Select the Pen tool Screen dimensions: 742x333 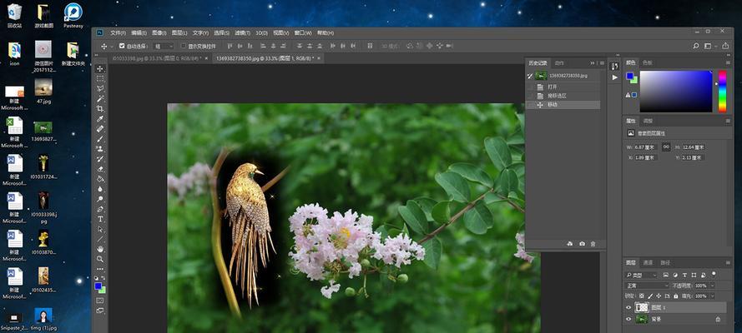coord(100,209)
